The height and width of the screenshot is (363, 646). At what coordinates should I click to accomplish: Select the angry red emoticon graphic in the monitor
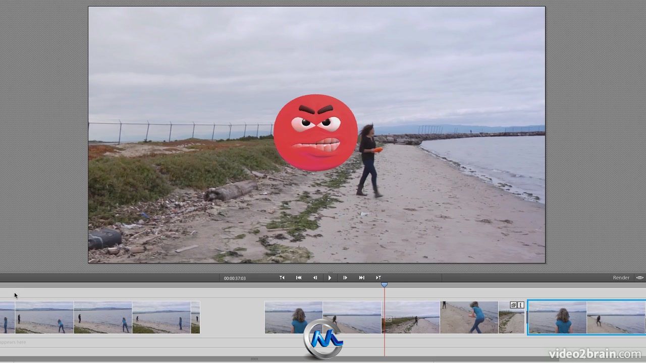(315, 133)
